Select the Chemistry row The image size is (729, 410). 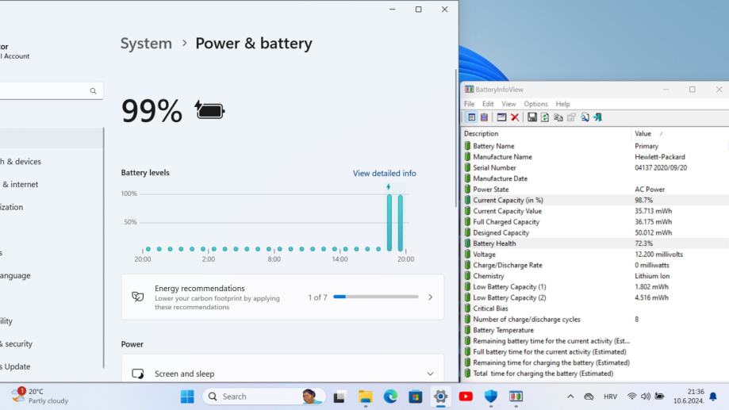(x=595, y=276)
